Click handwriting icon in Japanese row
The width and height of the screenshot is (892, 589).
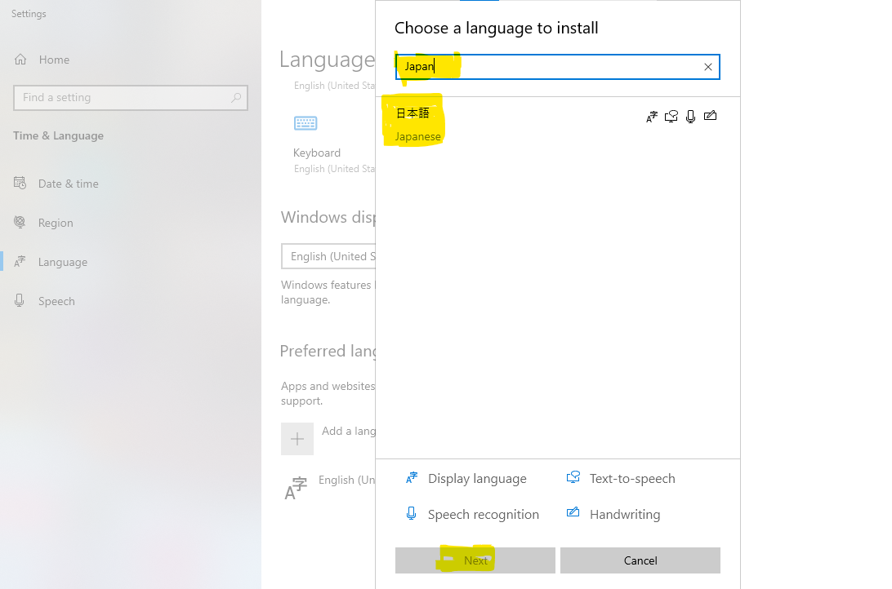(x=710, y=116)
